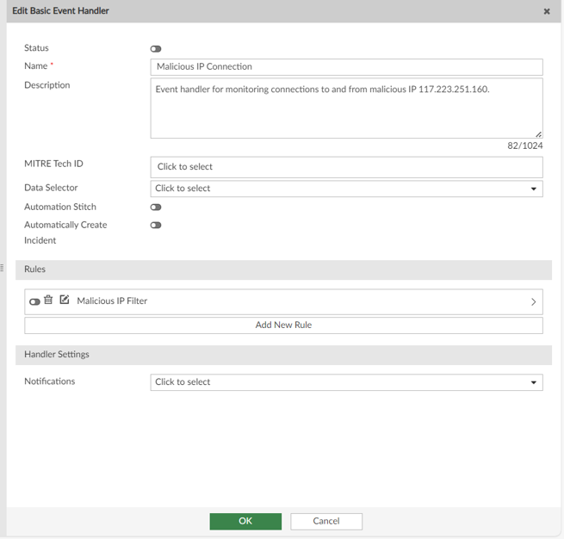Close the Edit Basic Event Handler dialog

[546, 11]
